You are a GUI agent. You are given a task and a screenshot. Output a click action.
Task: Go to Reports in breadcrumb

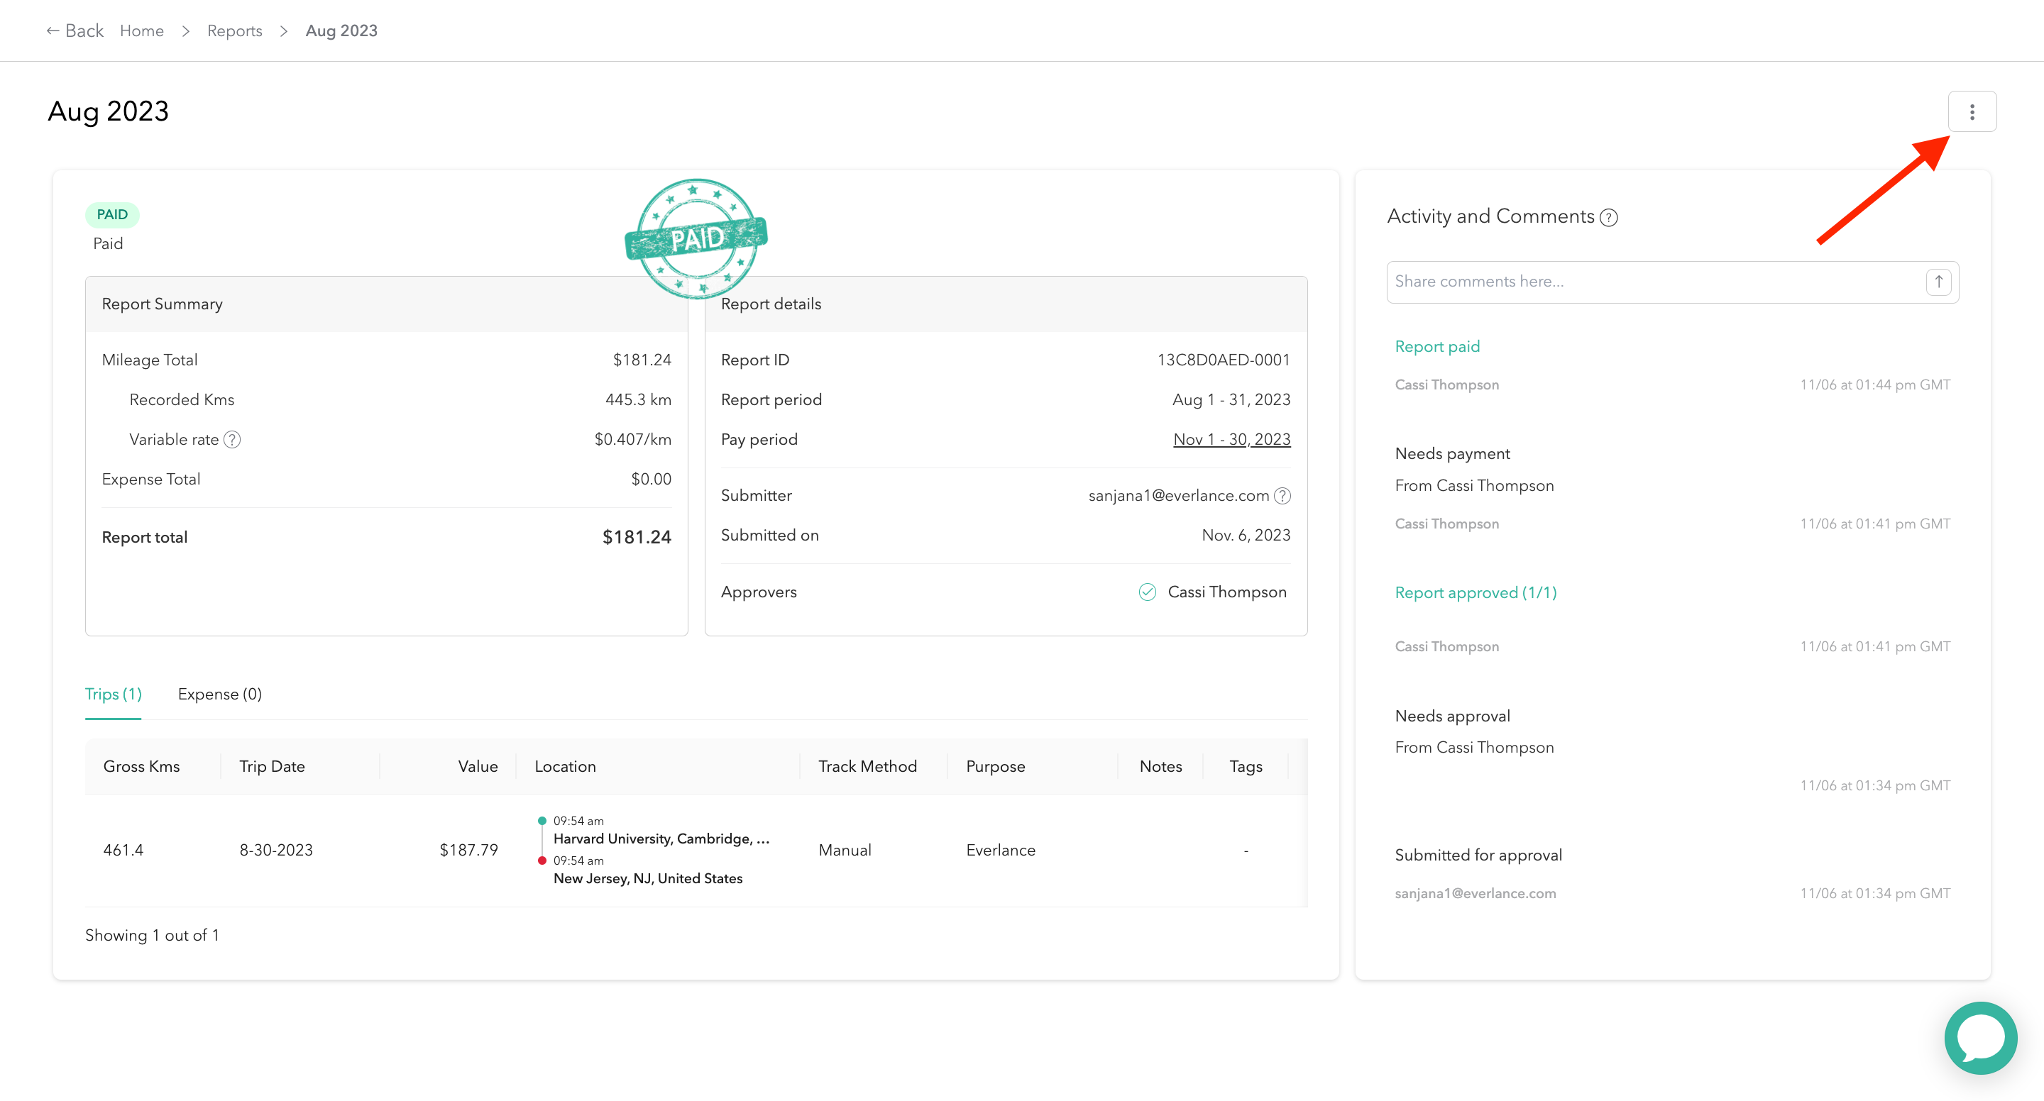234,30
